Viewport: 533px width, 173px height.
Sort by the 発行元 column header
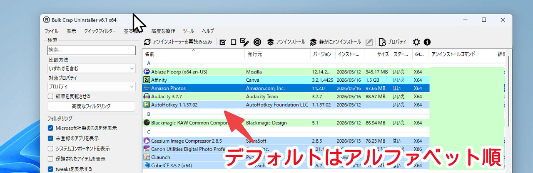pyautogui.click(x=277, y=54)
